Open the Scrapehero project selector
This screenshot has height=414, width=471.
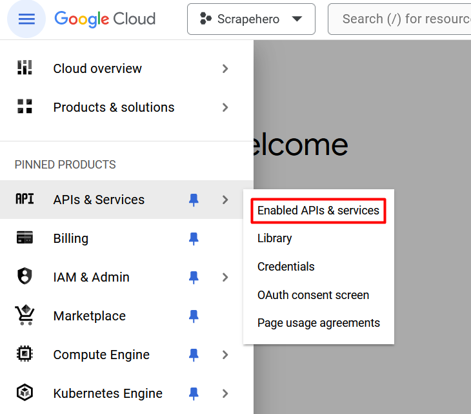click(251, 19)
